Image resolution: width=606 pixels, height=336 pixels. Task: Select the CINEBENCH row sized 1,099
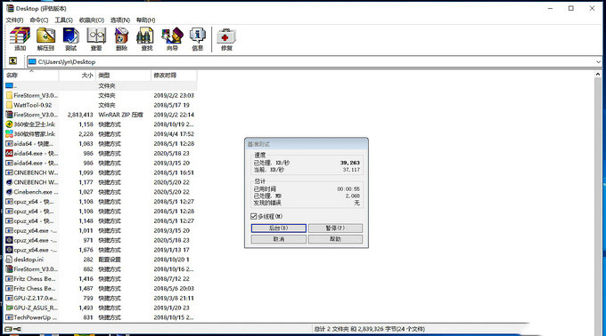click(101, 172)
